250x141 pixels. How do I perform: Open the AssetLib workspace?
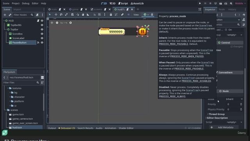(x=137, y=4)
